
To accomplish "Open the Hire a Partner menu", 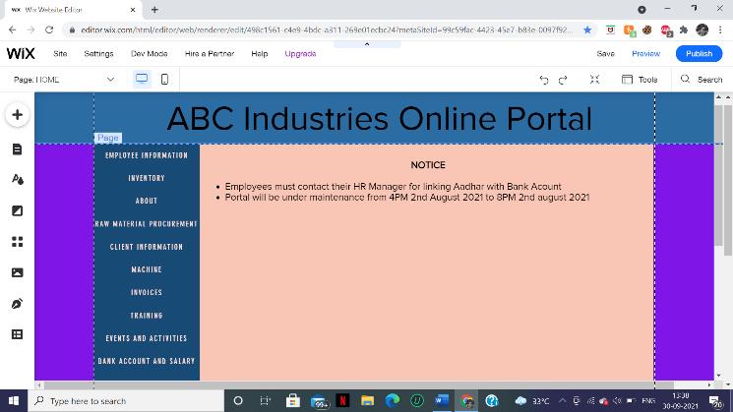I will (x=210, y=54).
